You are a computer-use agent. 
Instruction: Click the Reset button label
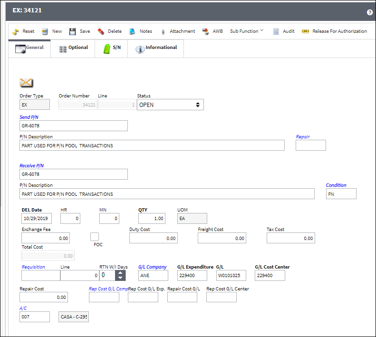pyautogui.click(x=29, y=31)
